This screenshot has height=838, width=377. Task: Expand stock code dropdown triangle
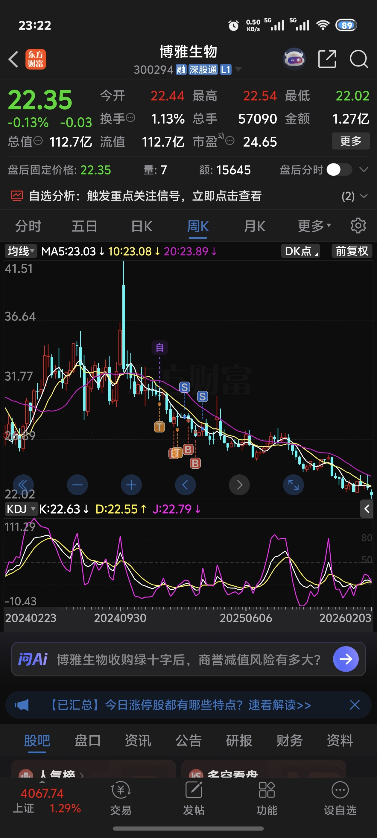(x=238, y=69)
